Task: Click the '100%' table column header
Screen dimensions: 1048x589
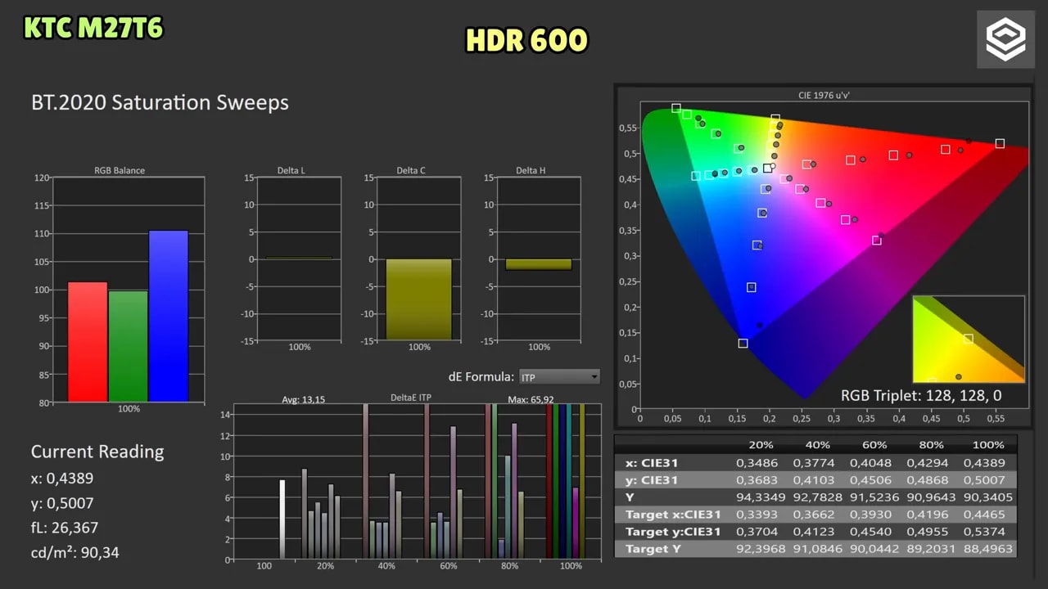Action: click(987, 445)
